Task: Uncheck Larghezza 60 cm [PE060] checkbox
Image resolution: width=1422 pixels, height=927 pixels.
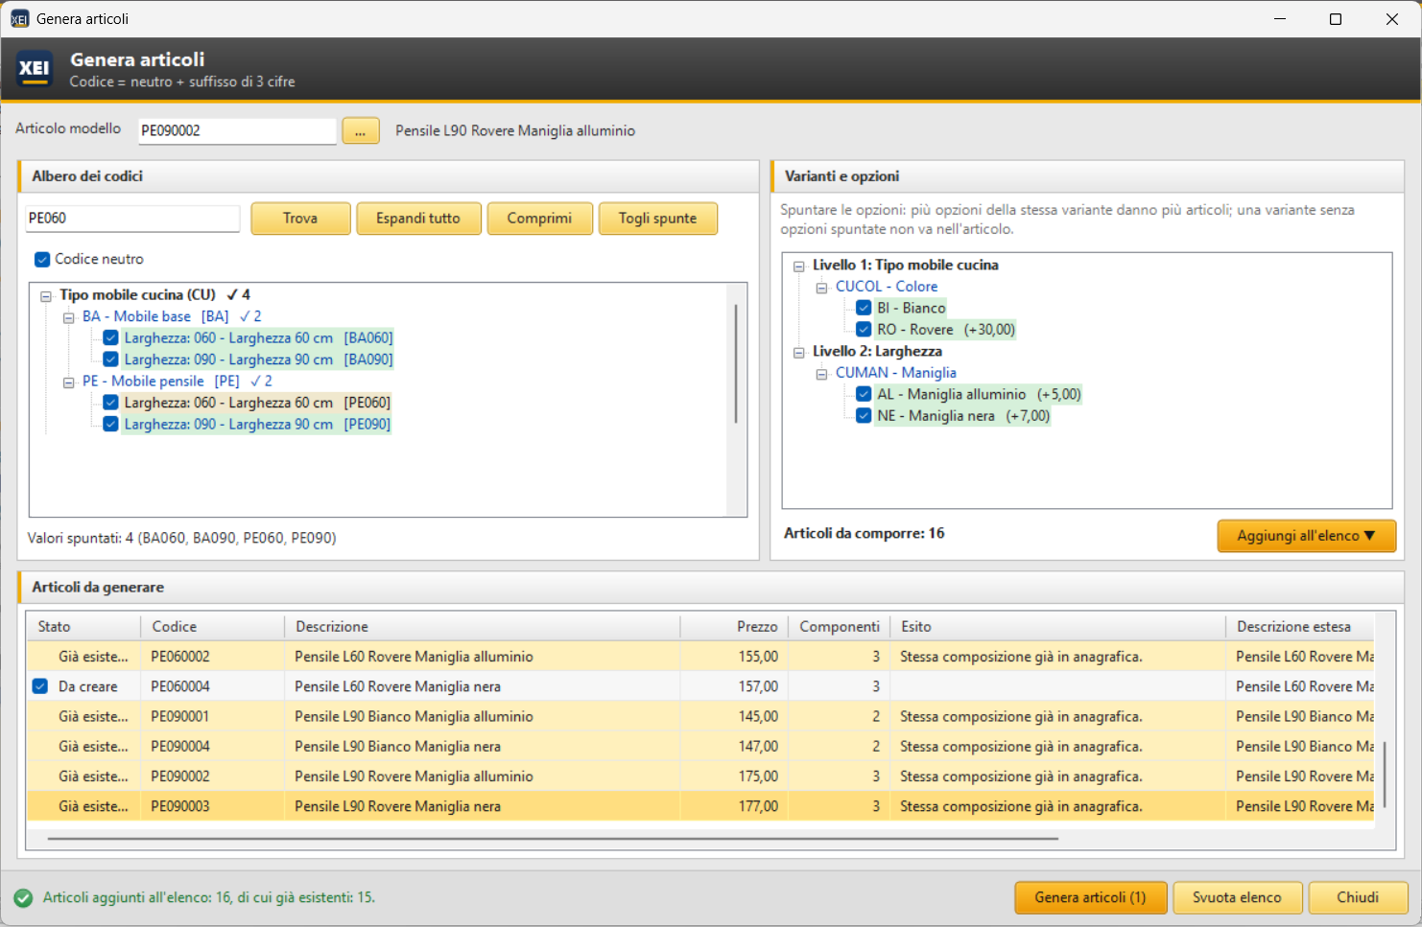Action: (111, 403)
